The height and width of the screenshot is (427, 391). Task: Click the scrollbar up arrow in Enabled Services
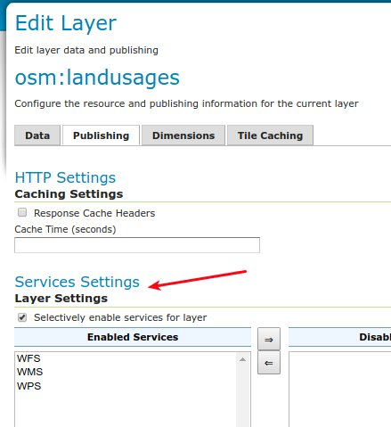coord(242,359)
